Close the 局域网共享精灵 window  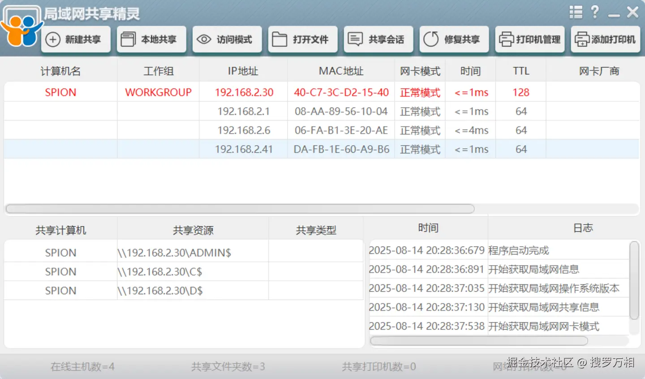point(632,12)
